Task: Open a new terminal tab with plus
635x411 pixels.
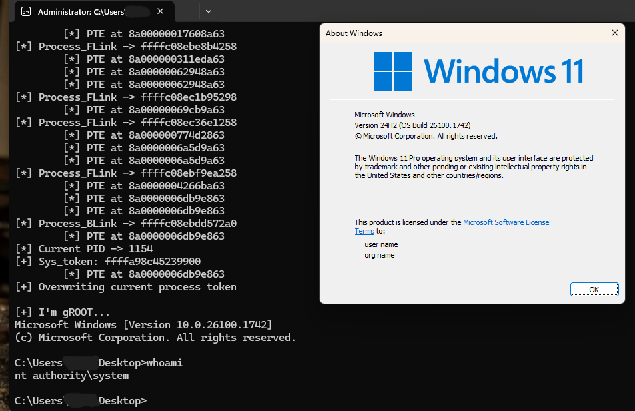Action: point(189,11)
